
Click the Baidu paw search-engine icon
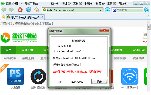tap(115, 10)
